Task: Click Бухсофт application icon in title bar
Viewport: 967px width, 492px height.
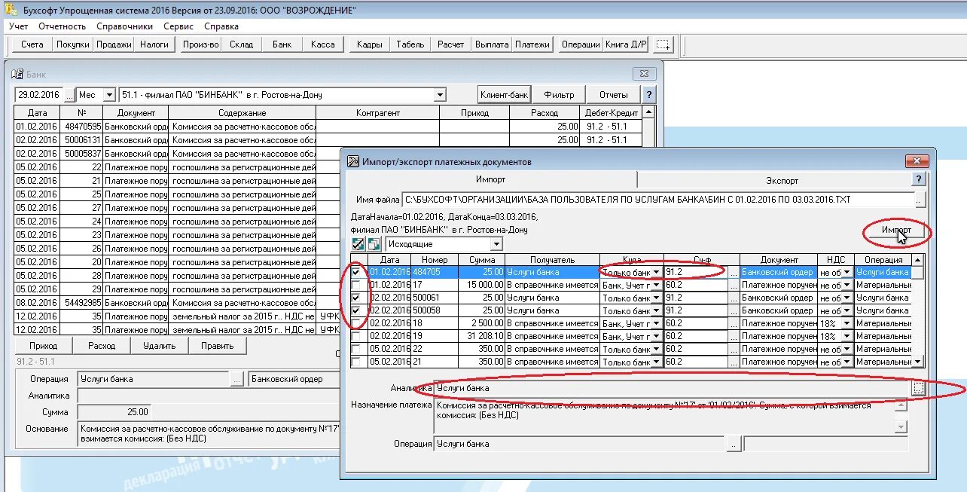Action: click(x=11, y=10)
